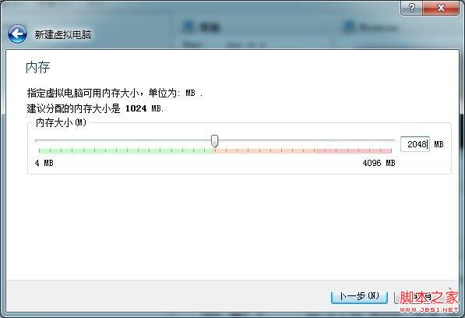Click the 新建虚拟电脑 wizard title
The image size is (465, 318).
(62, 35)
